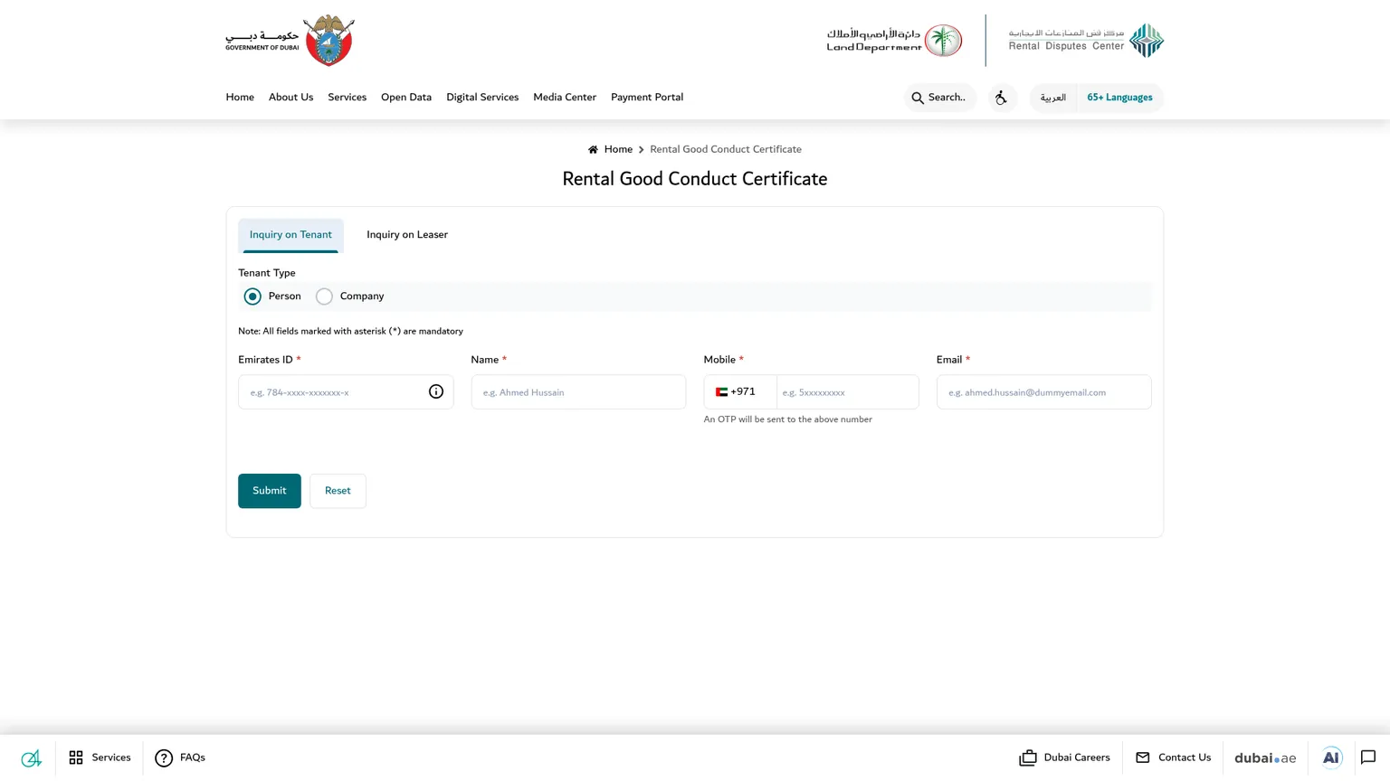This screenshot has width=1390, height=781.
Task: Open the 65+ Languages selector
Action: point(1119,98)
